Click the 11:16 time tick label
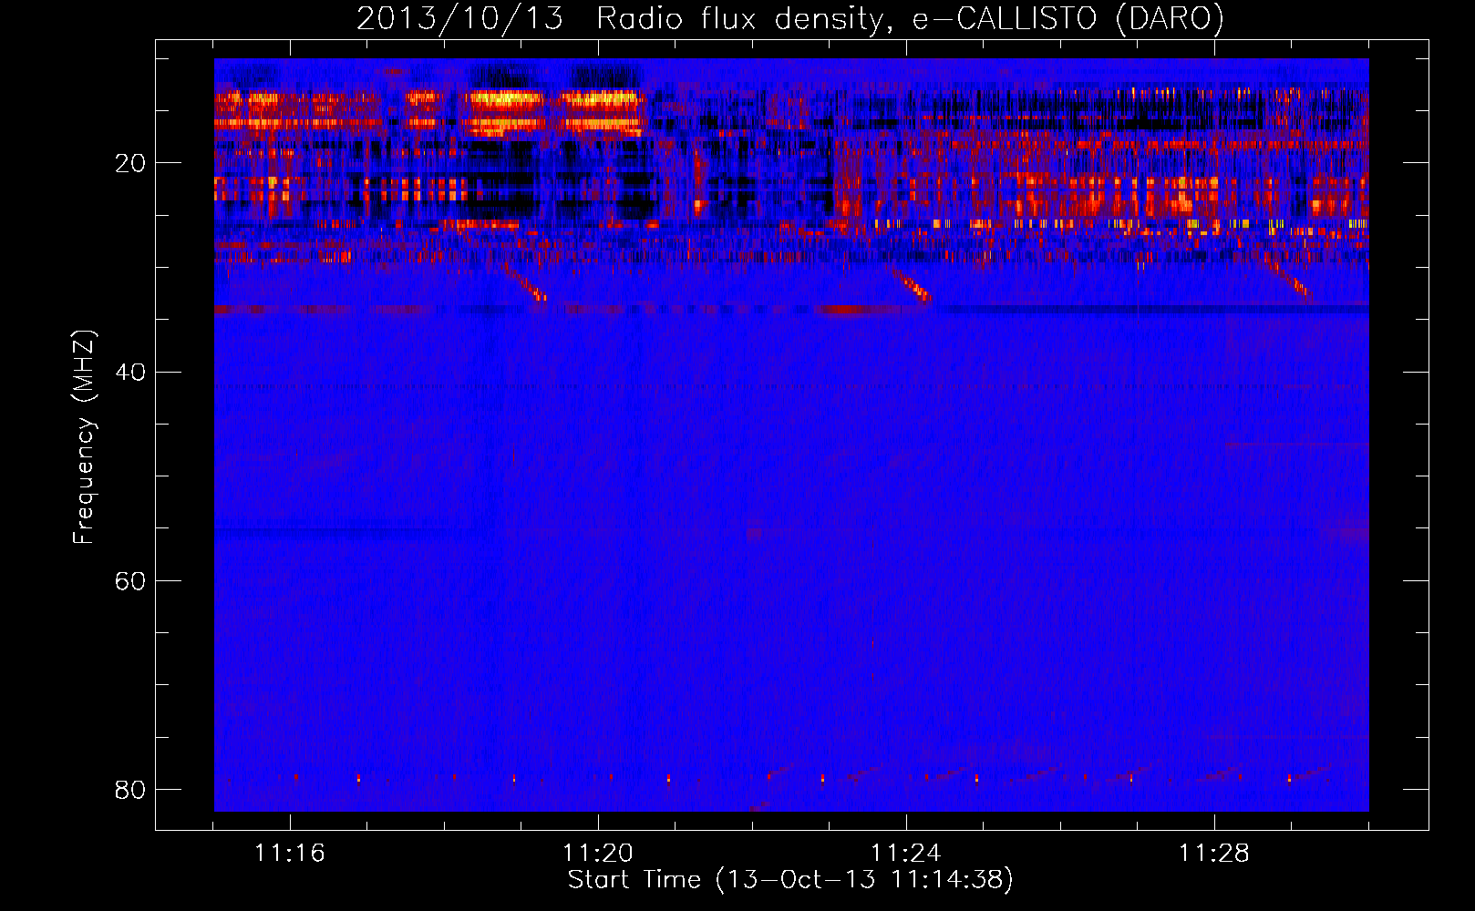This screenshot has width=1475, height=911. (x=290, y=854)
